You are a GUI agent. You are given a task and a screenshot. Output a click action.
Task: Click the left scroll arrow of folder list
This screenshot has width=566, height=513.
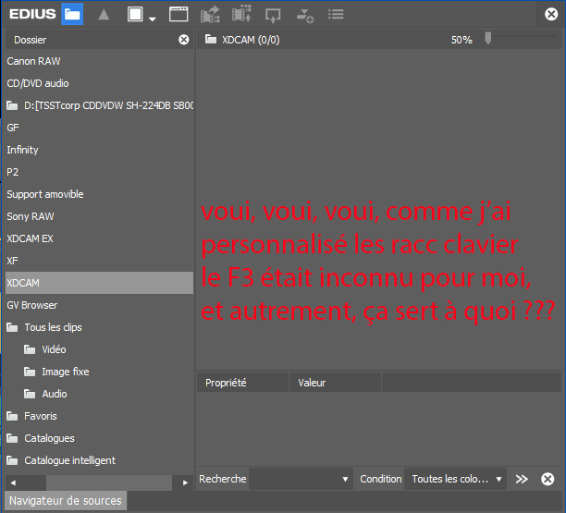pyautogui.click(x=13, y=482)
